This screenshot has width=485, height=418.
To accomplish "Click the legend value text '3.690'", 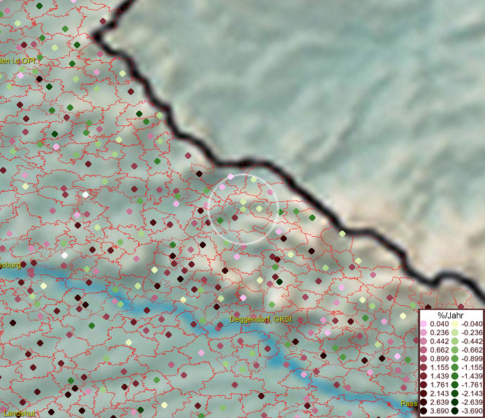I will pyautogui.click(x=439, y=411).
